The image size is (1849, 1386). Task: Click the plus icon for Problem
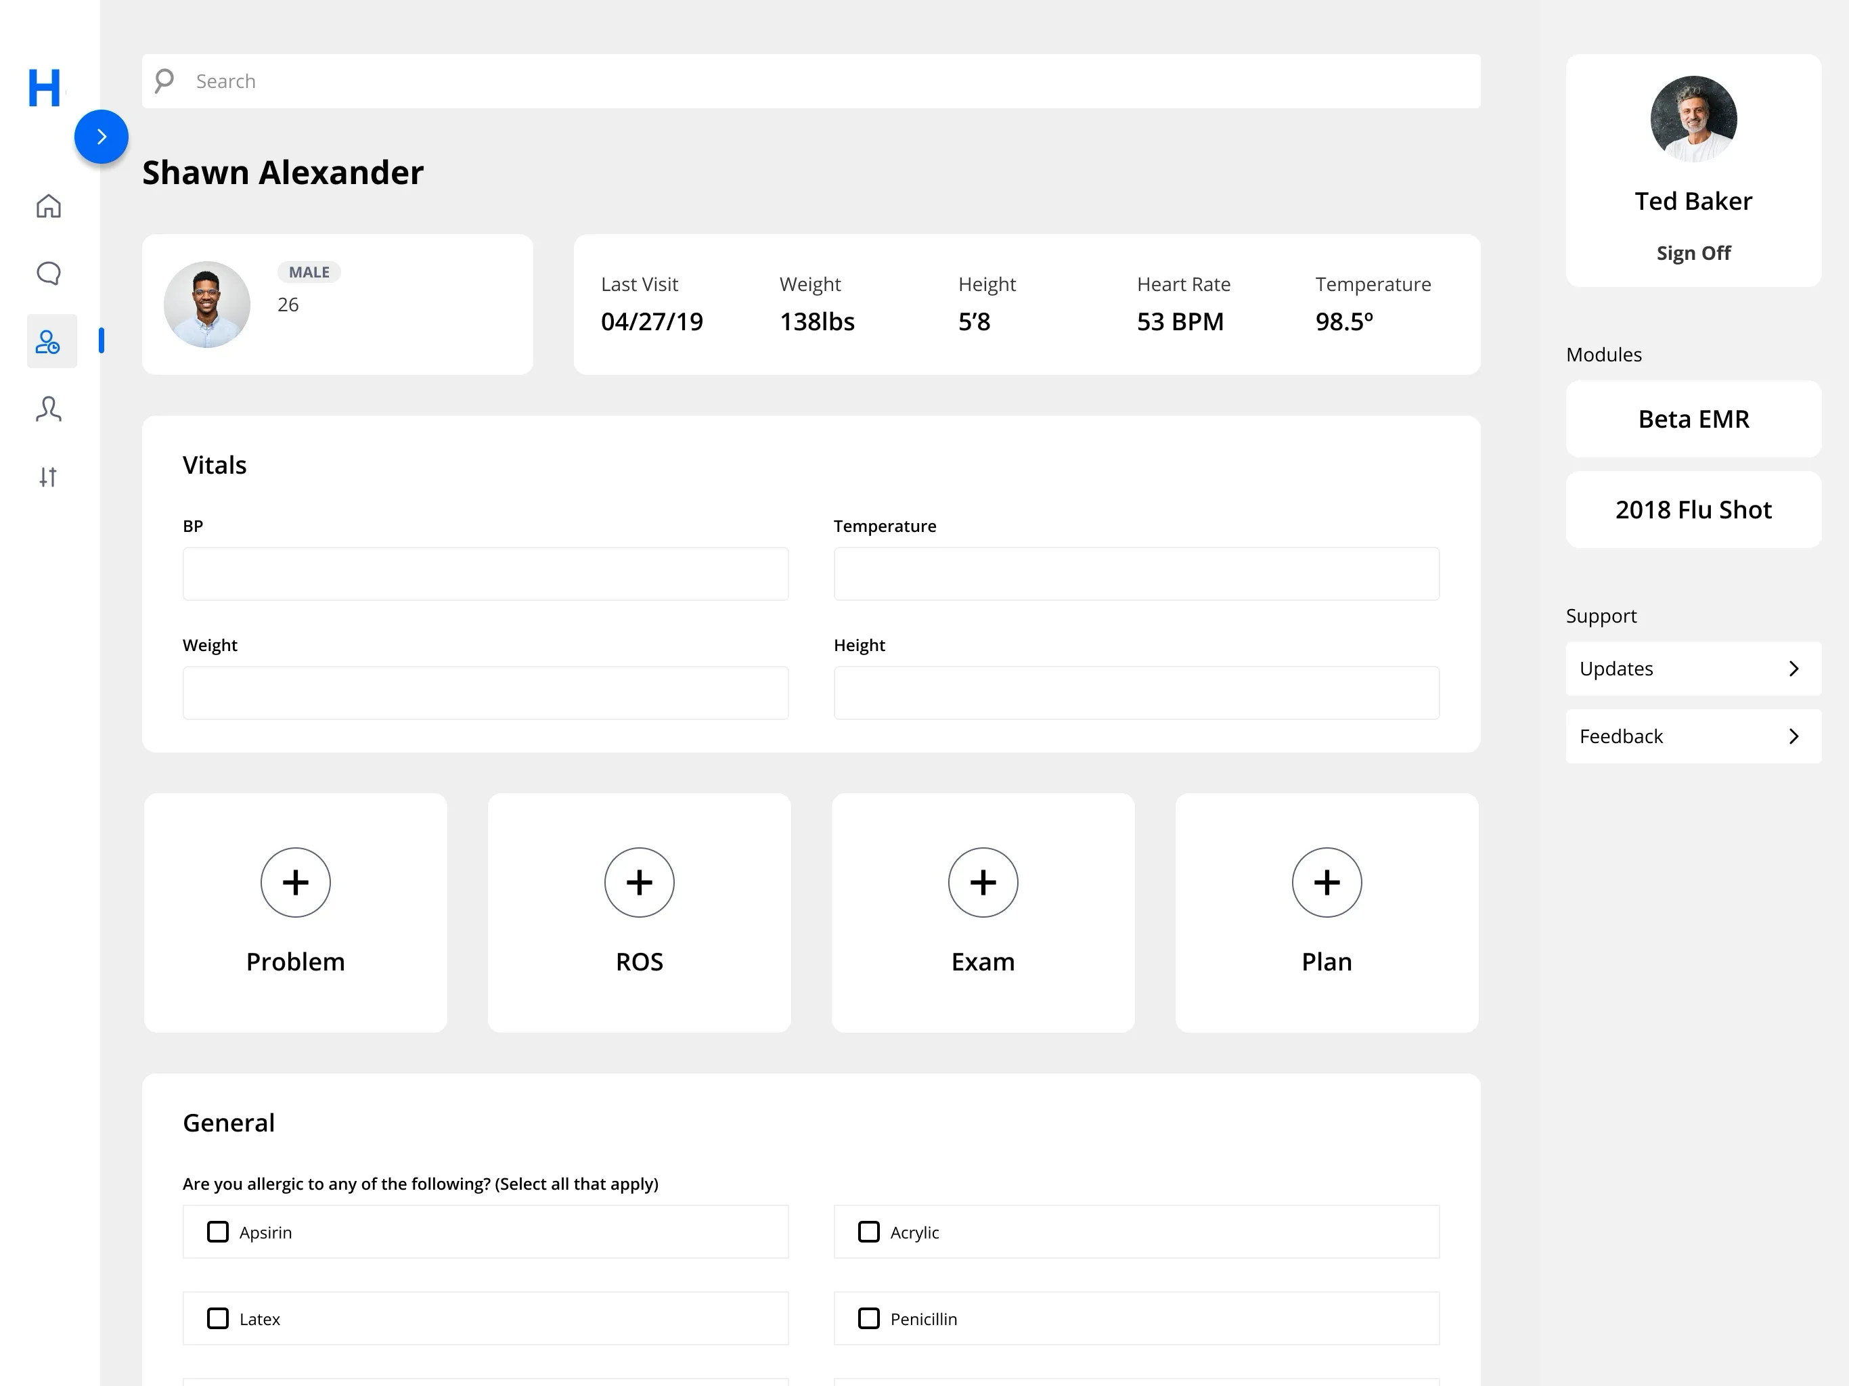295,882
